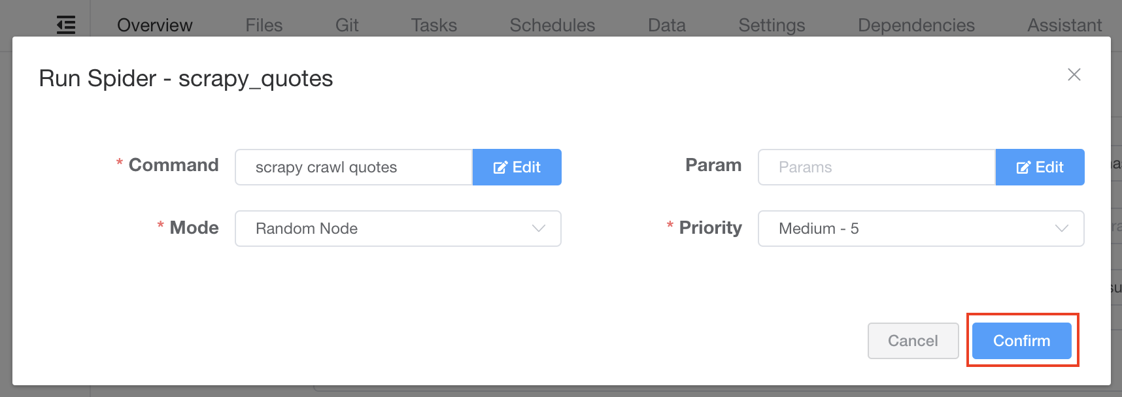Image resolution: width=1122 pixels, height=397 pixels.
Task: Click the Edit button beside Command
Action: click(517, 167)
